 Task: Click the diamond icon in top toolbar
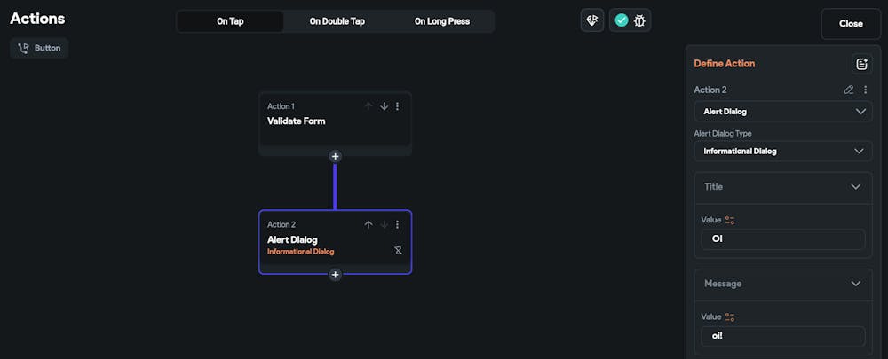click(592, 20)
